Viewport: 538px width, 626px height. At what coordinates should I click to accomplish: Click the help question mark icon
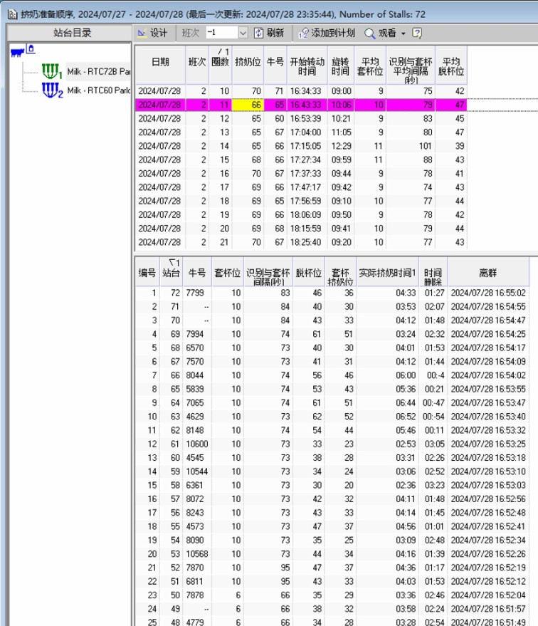tap(417, 33)
